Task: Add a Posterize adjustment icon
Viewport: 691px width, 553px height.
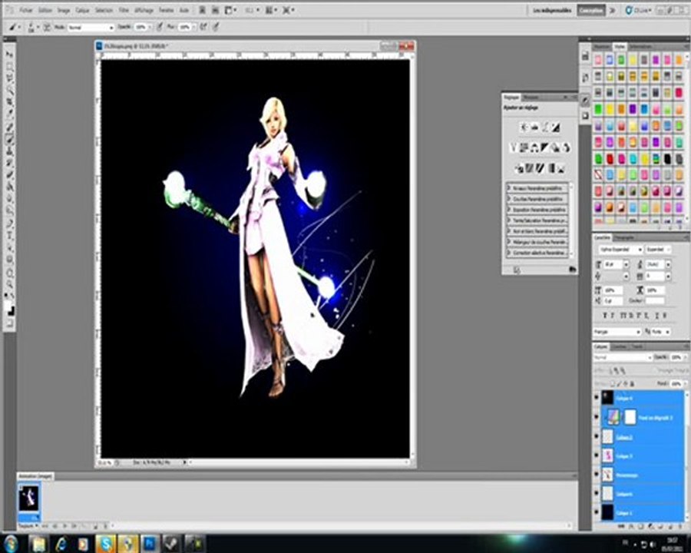Action: [530, 168]
